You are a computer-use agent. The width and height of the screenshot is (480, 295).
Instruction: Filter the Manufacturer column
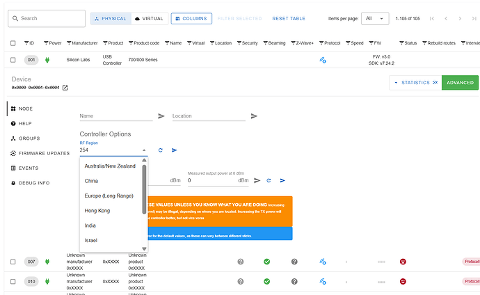pyautogui.click(x=69, y=43)
